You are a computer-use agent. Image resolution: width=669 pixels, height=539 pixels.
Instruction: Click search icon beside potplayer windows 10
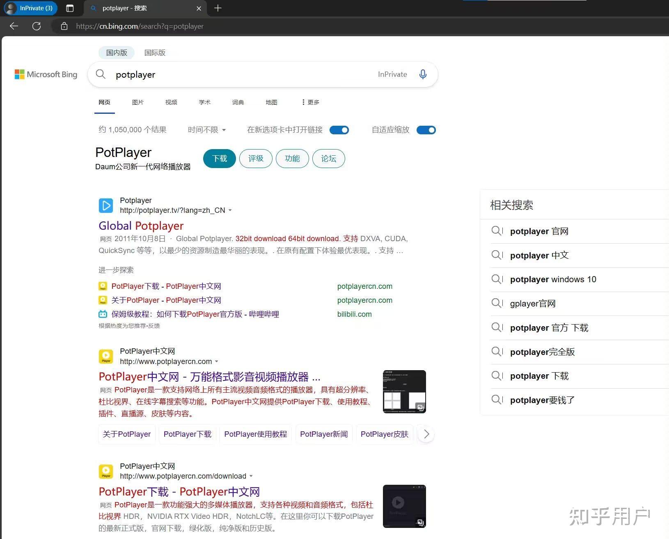coord(497,279)
